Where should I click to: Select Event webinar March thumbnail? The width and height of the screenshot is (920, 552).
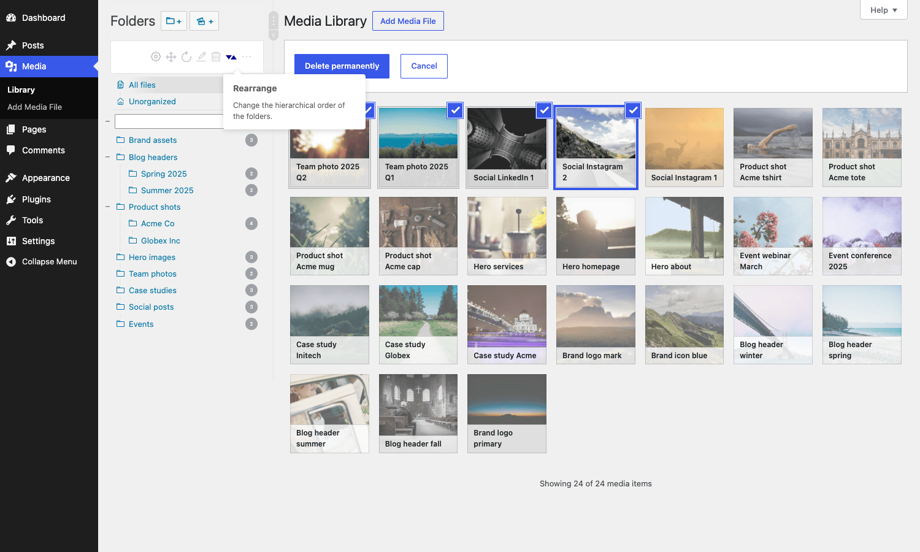773,236
